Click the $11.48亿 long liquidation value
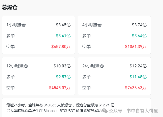The height and width of the screenshot is (117, 163). [138, 77]
